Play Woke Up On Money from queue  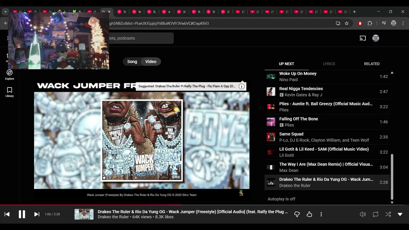[327, 77]
